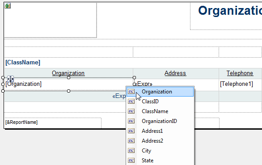Click top-right corner handle of selected cell
This screenshot has width=262, height=165.
134,77
